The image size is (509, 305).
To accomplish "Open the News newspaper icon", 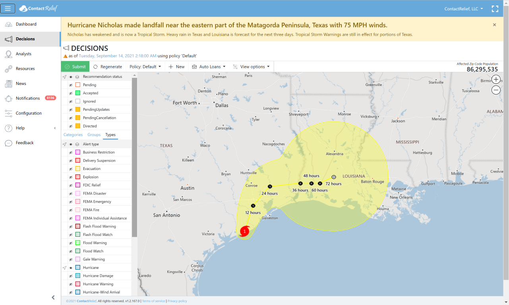I will [8, 83].
